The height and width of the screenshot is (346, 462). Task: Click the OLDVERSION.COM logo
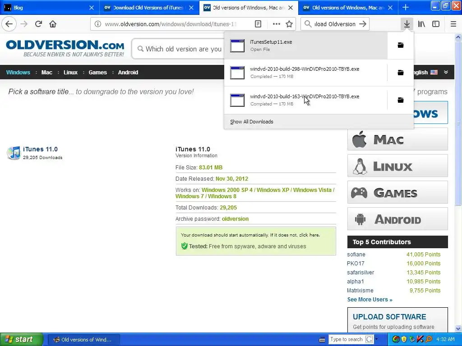65,48
